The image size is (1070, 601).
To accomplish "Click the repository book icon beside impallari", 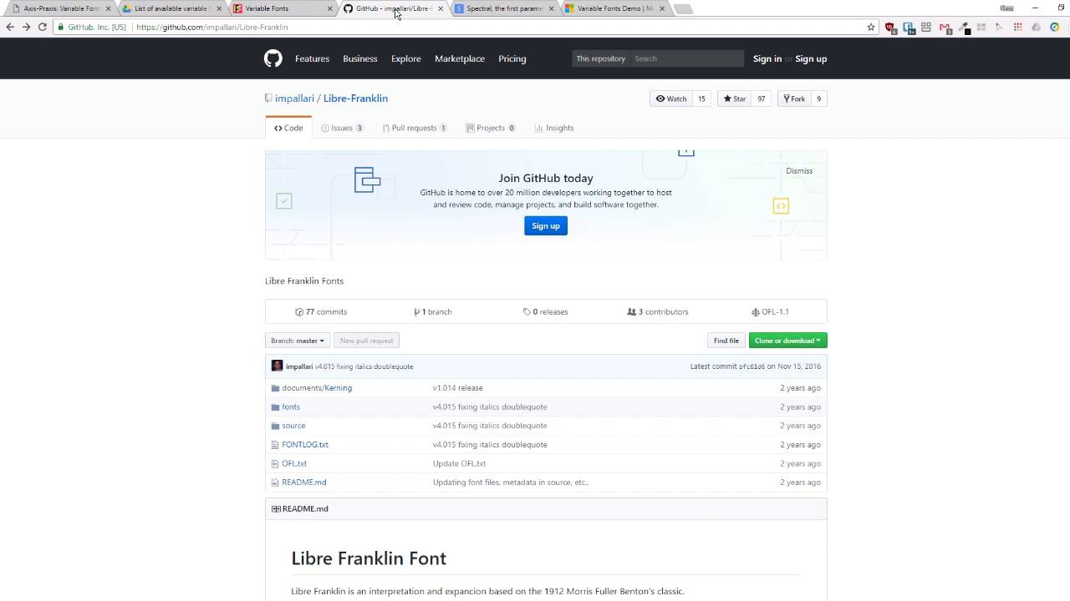I will click(268, 98).
